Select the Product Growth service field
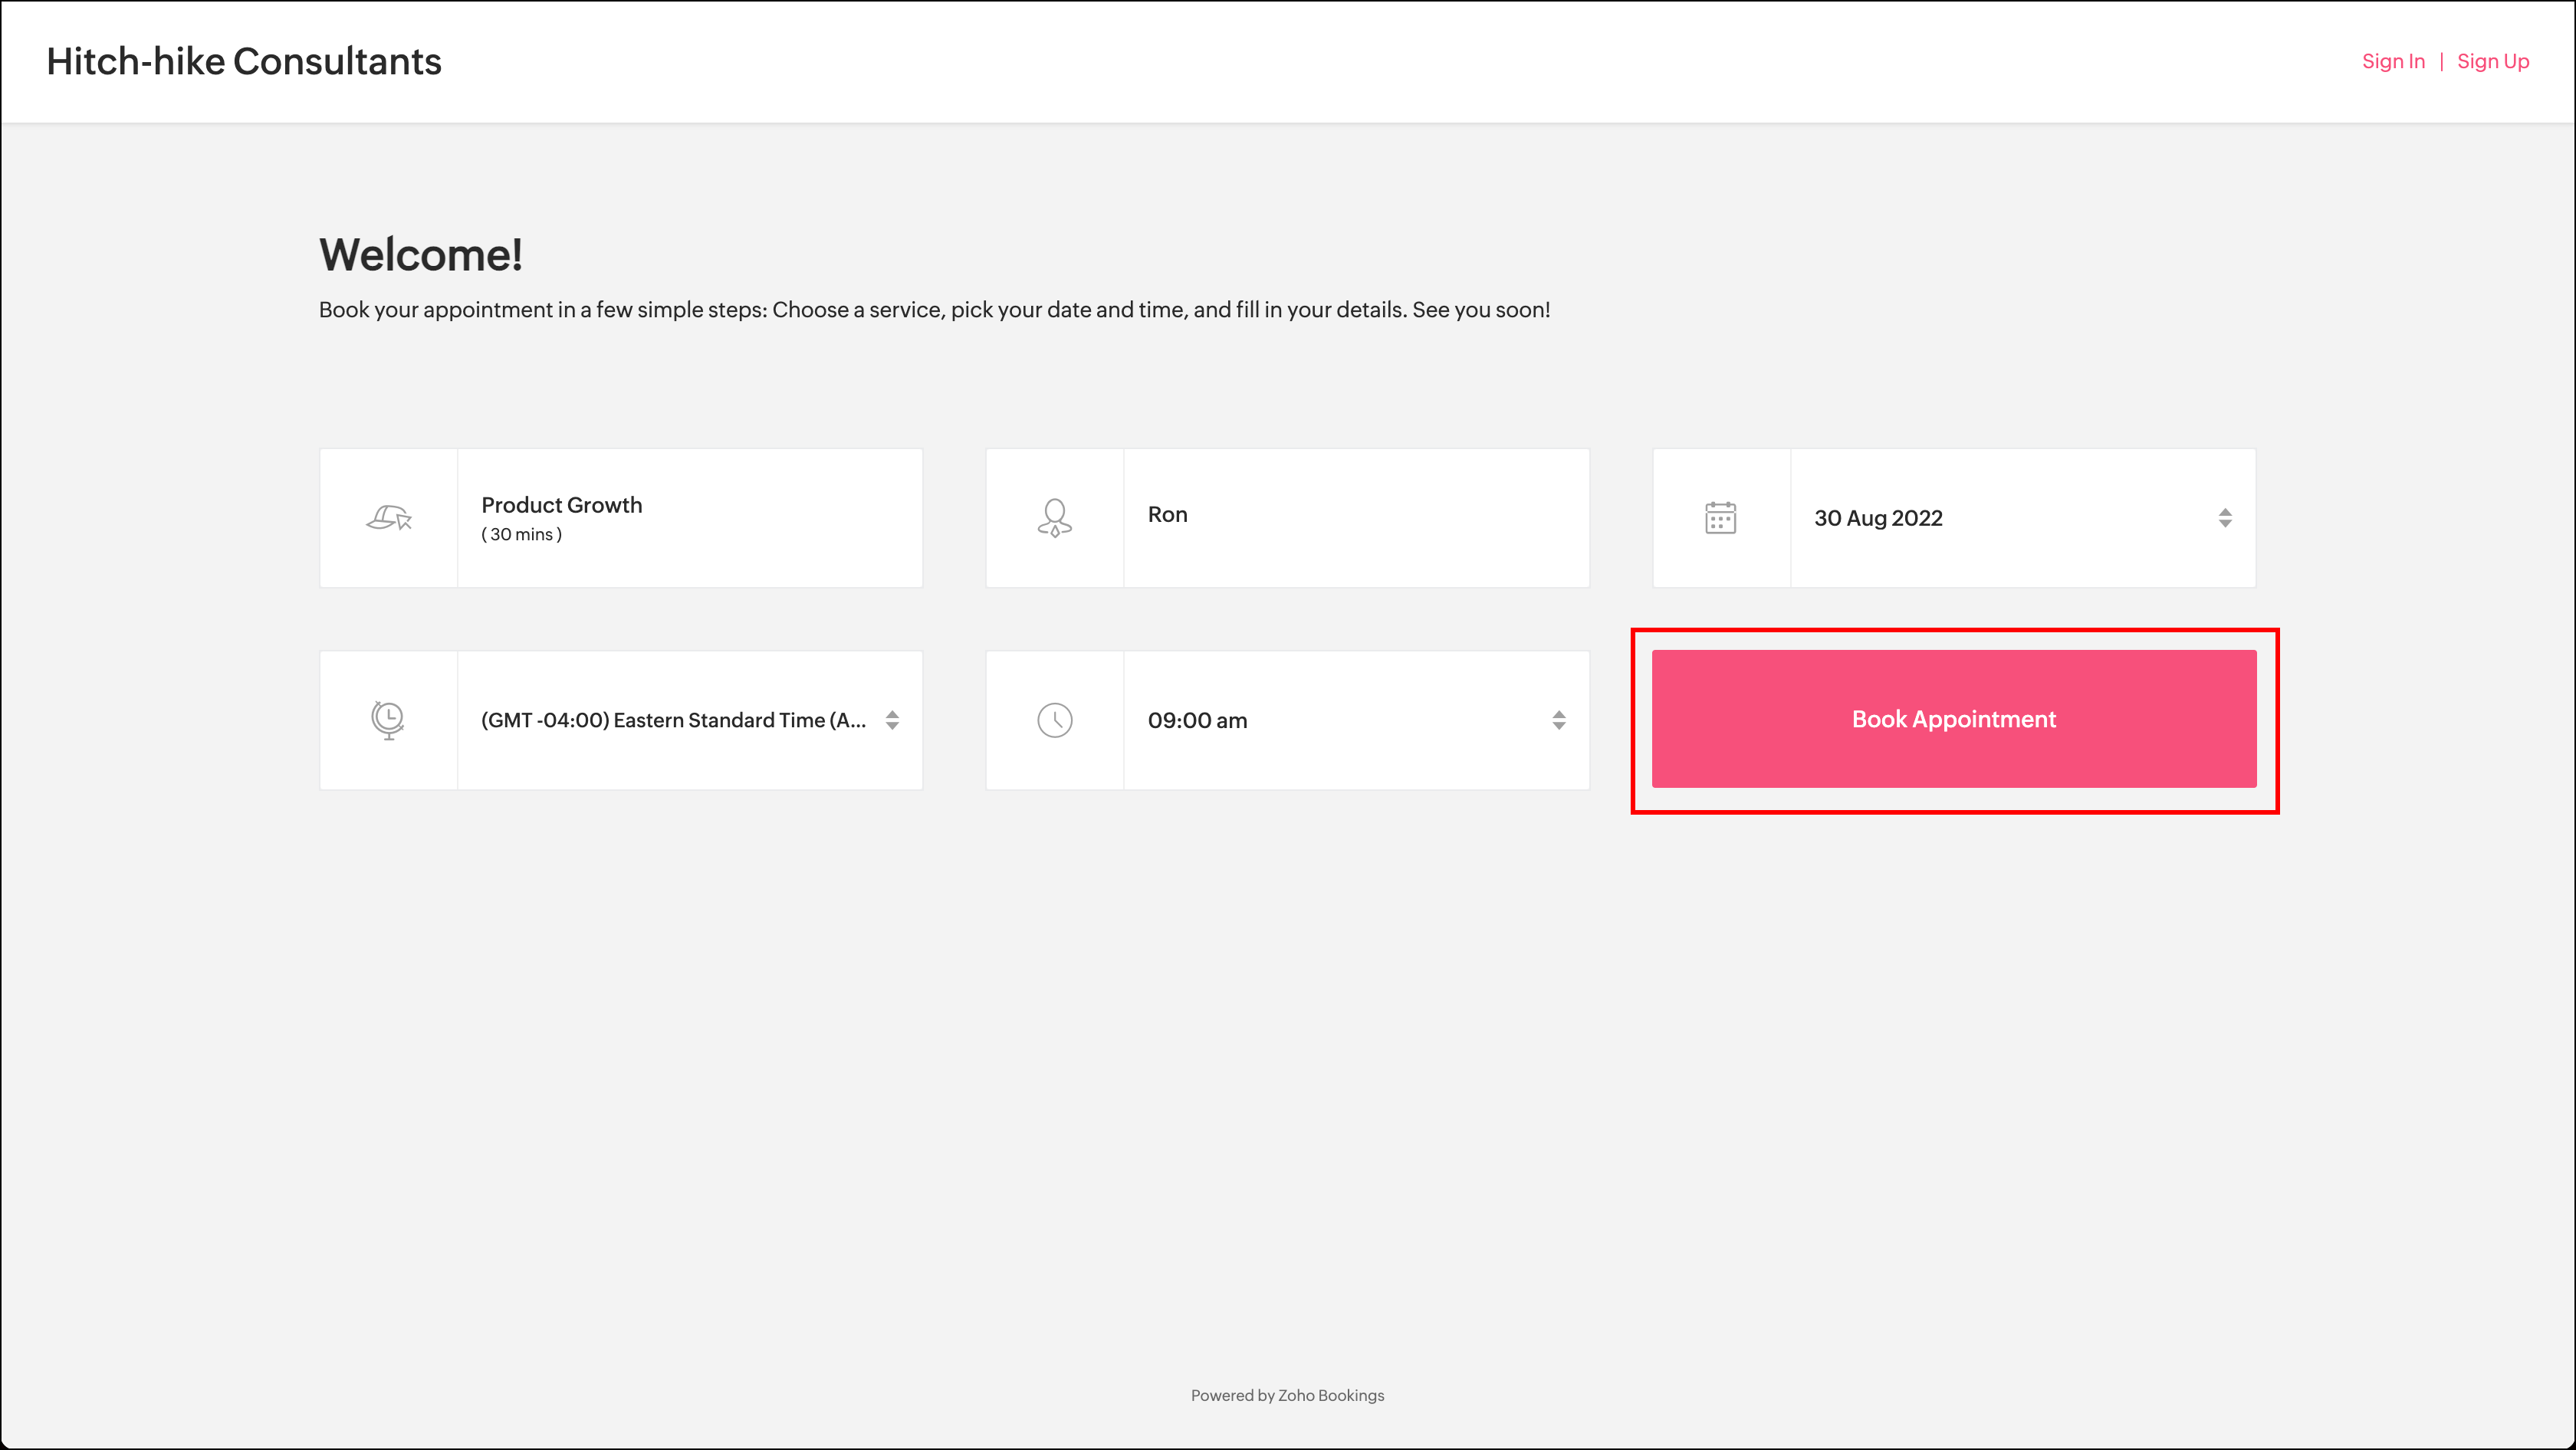Viewport: 2576px width, 1450px height. coord(621,517)
